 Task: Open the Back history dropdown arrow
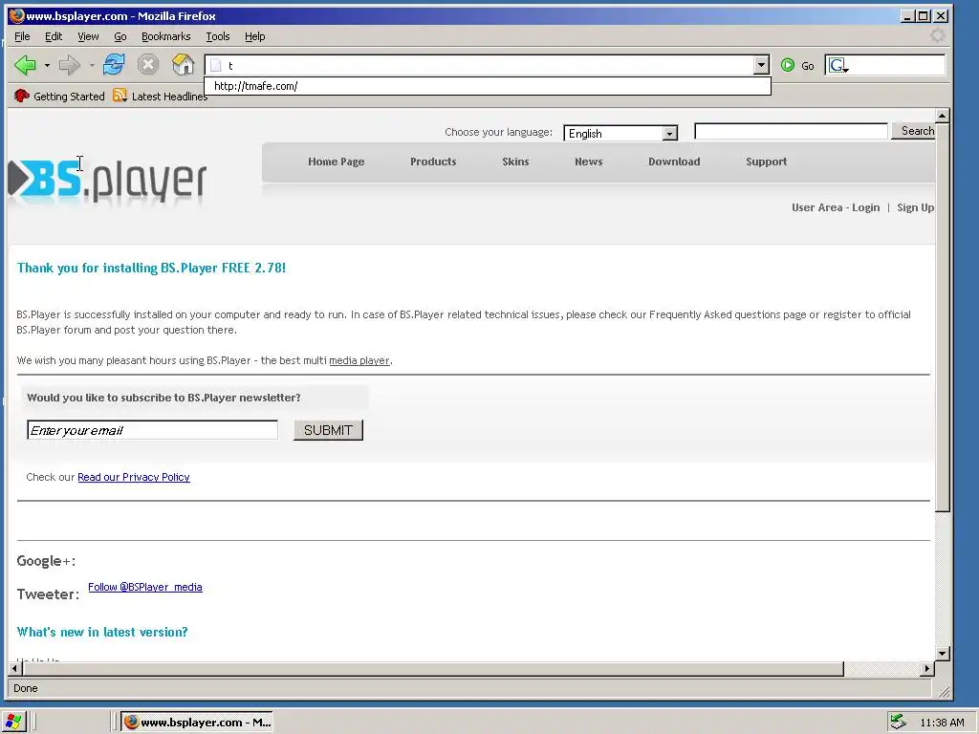point(47,65)
